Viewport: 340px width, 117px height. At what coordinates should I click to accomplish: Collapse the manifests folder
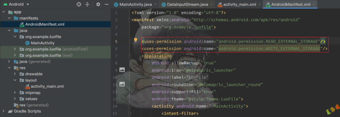(9, 18)
